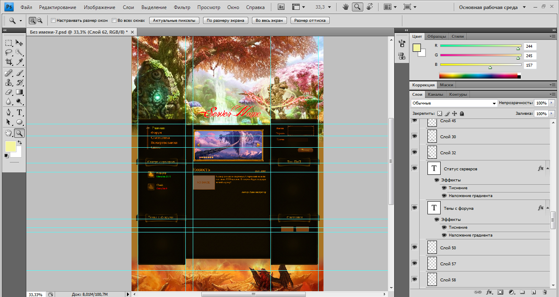The width and height of the screenshot is (559, 297).
Task: Lock transparent pixels icon
Action: click(439, 113)
